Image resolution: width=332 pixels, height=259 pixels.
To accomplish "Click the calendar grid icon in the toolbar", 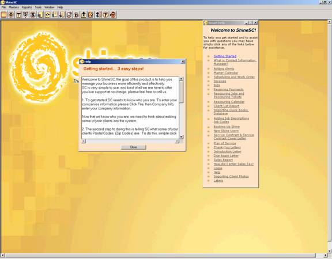I will tap(4, 15).
